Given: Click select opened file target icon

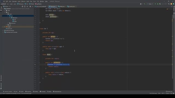Looking at the screenshot, I should (x=22, y=7).
